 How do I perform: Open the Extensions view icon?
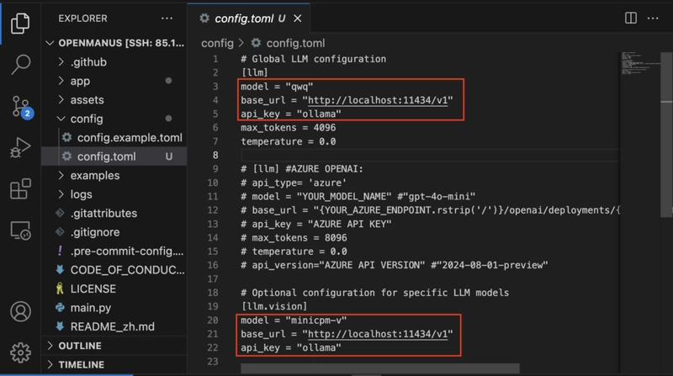(x=20, y=189)
